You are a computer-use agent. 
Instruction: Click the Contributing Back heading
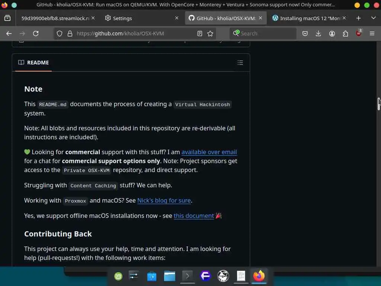tap(58, 234)
